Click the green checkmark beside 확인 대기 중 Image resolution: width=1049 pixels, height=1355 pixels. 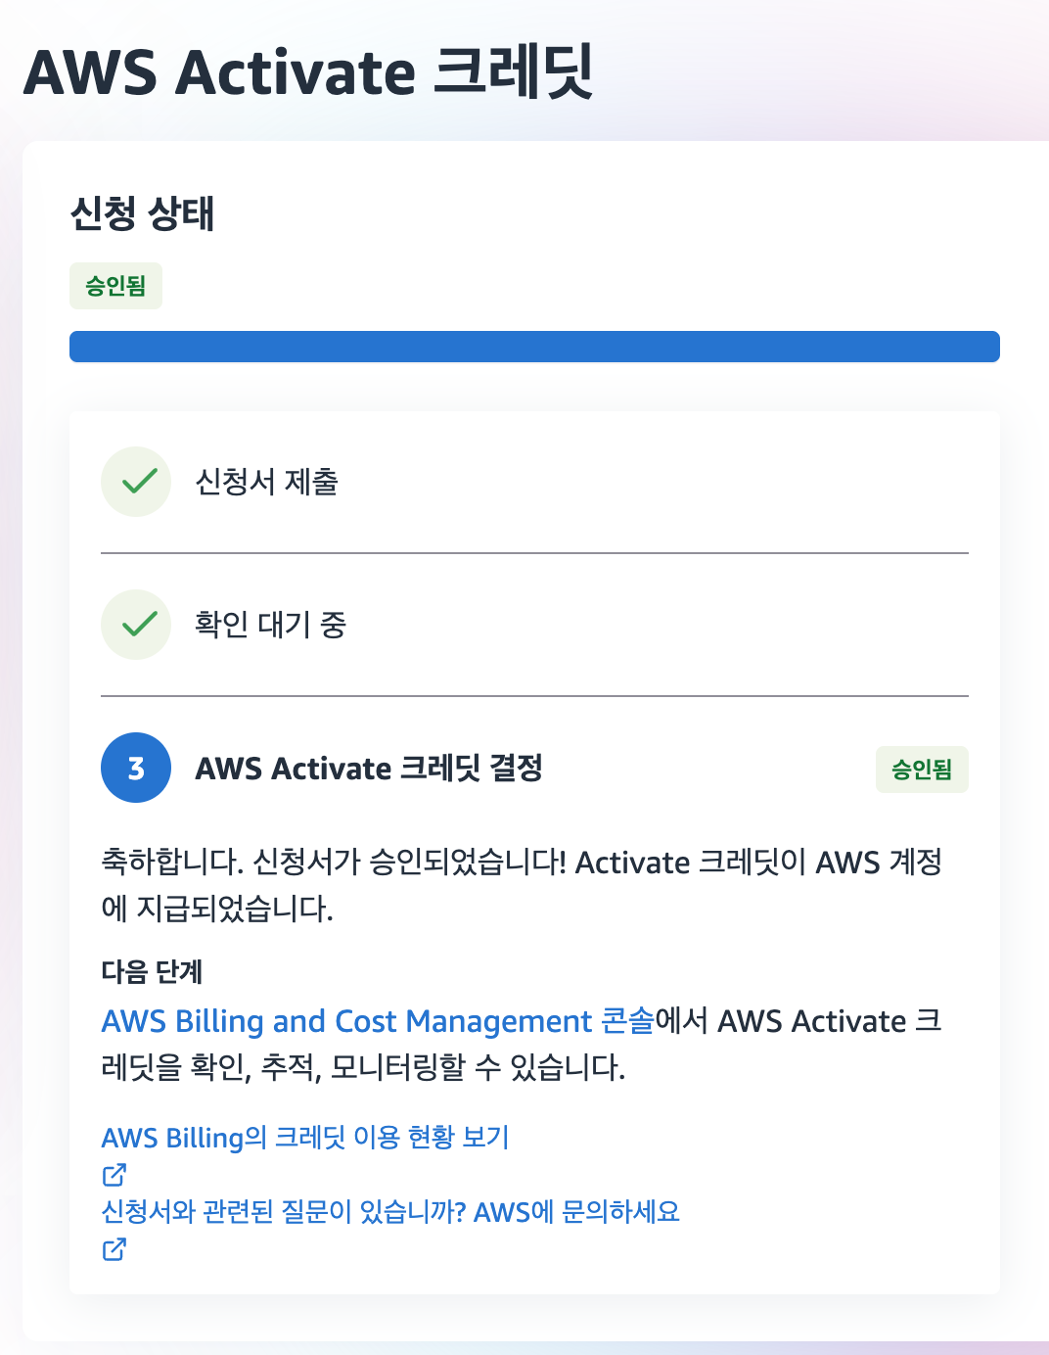137,625
